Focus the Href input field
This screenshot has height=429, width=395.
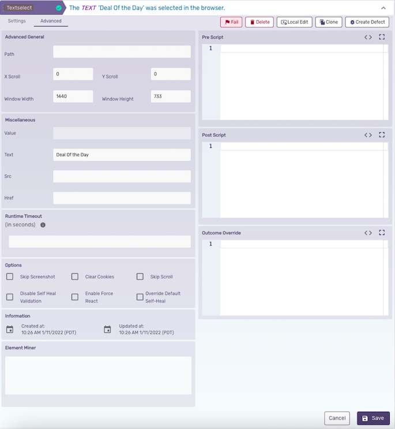[x=122, y=198]
